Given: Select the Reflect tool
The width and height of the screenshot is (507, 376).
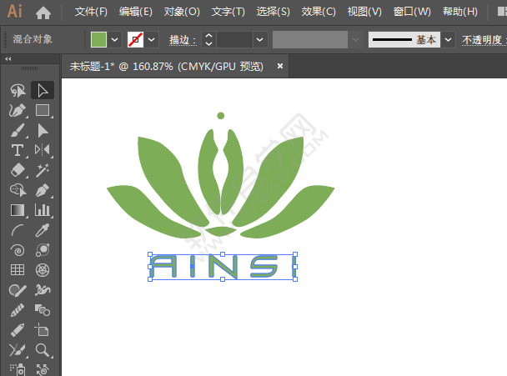Looking at the screenshot, I should click(43, 150).
